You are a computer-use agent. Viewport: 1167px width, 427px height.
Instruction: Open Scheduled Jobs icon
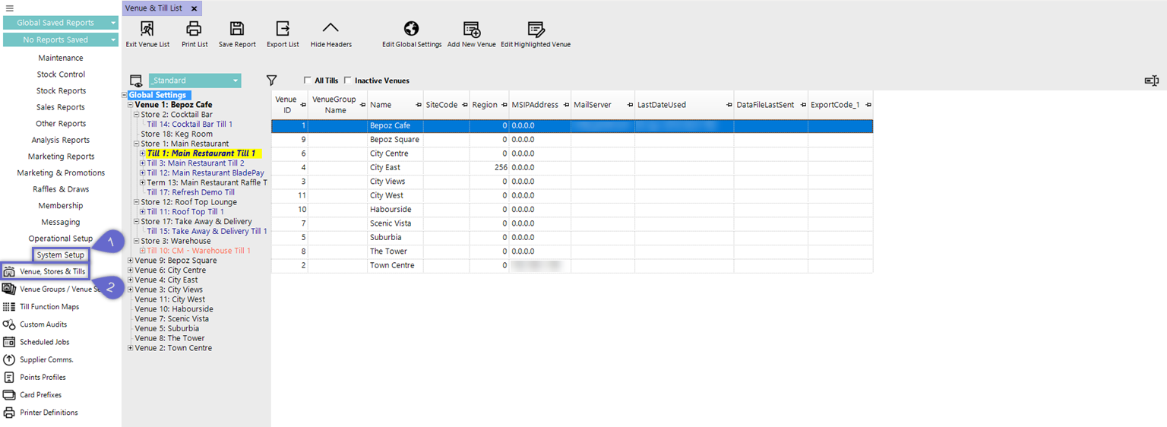point(9,342)
